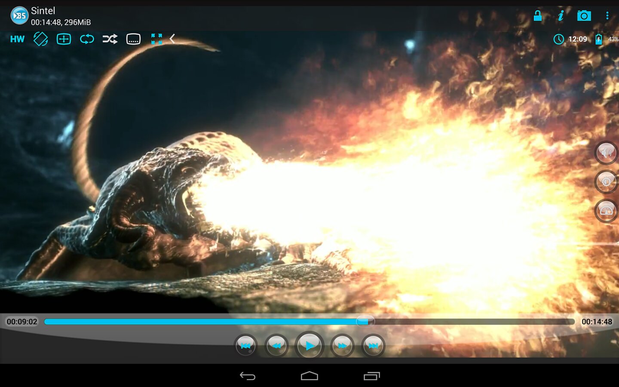The height and width of the screenshot is (387, 619).
Task: Tap the 43% battery percentage
Action: point(613,39)
